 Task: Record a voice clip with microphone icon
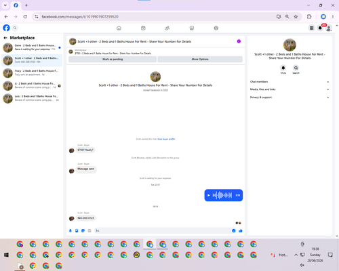71,230
